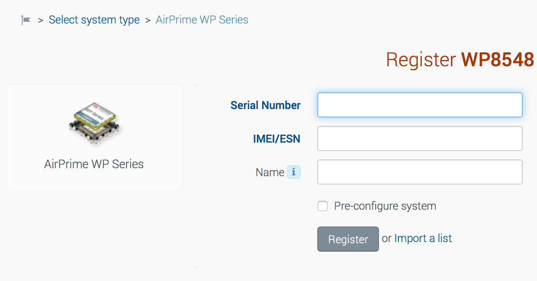
Task: Click the AirPrime module chip image
Action: (x=94, y=124)
